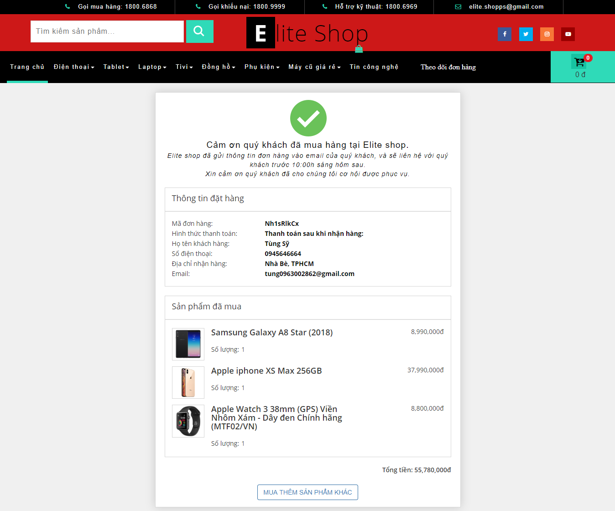615x511 pixels.
Task: Open Tin công nghệ menu item
Action: click(x=374, y=67)
